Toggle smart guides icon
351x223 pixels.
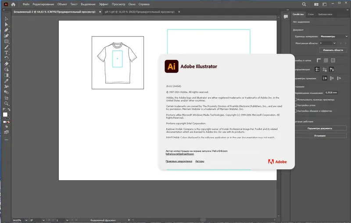(332, 70)
